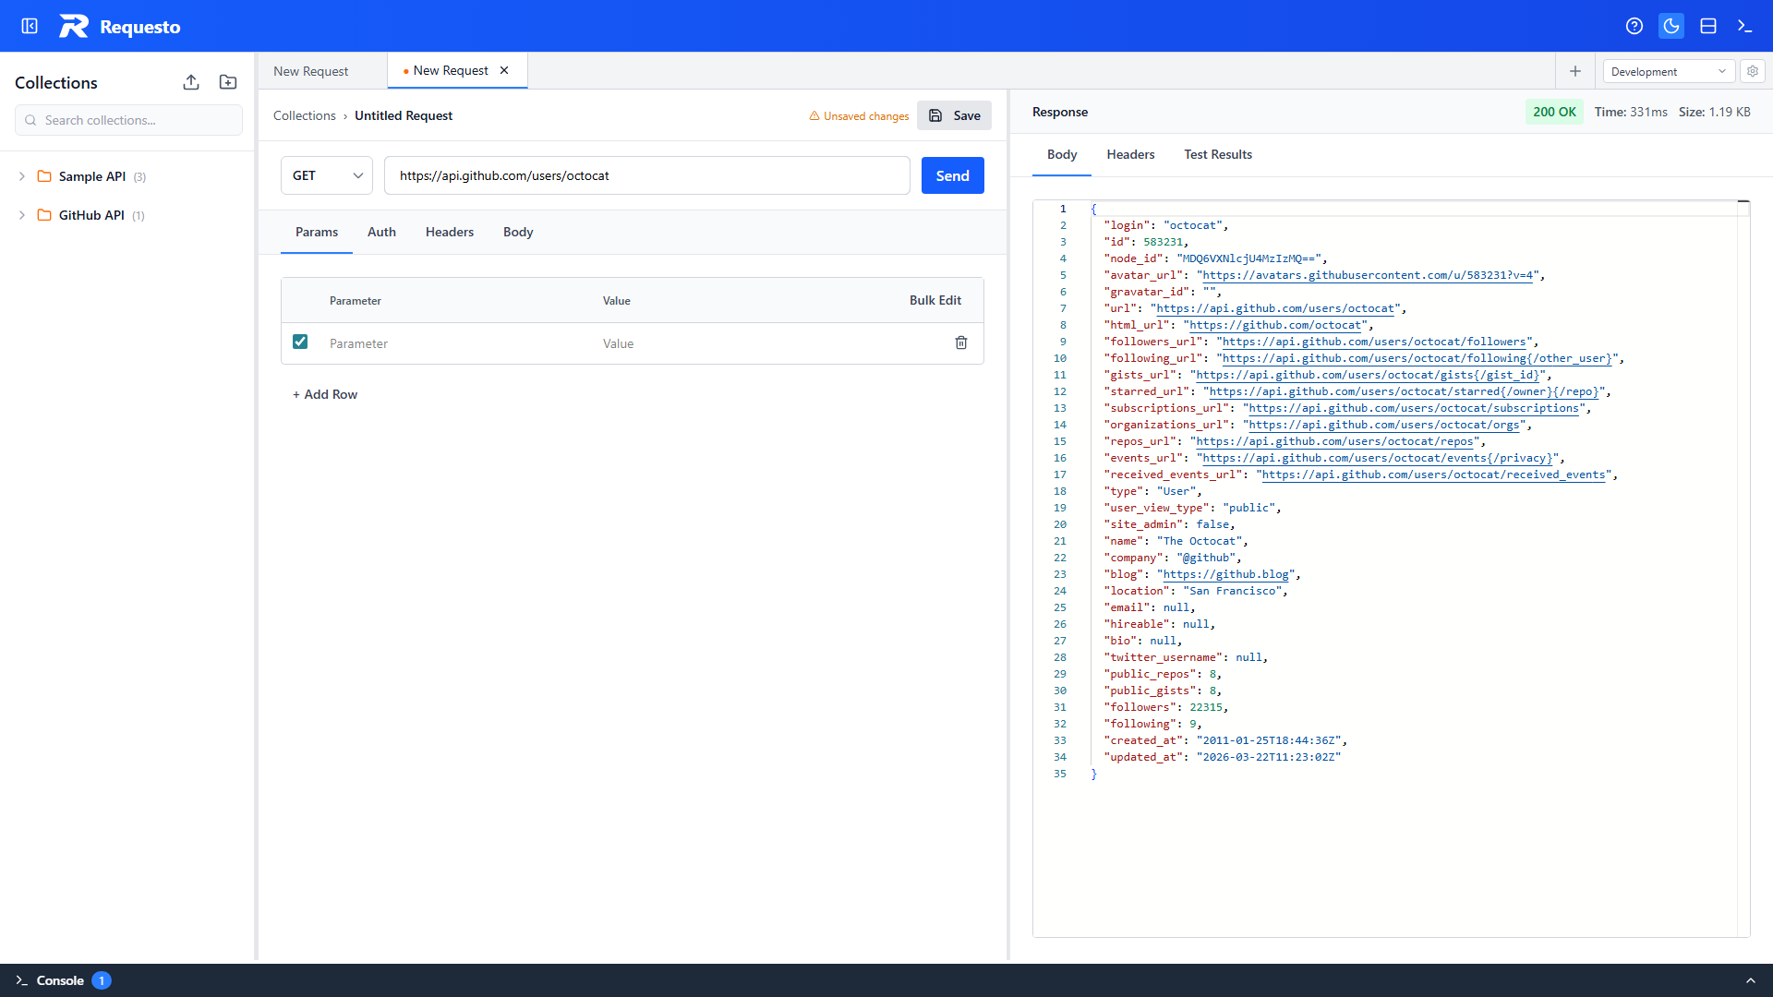Delete the parameter row trash icon
The width and height of the screenshot is (1773, 997).
(961, 342)
